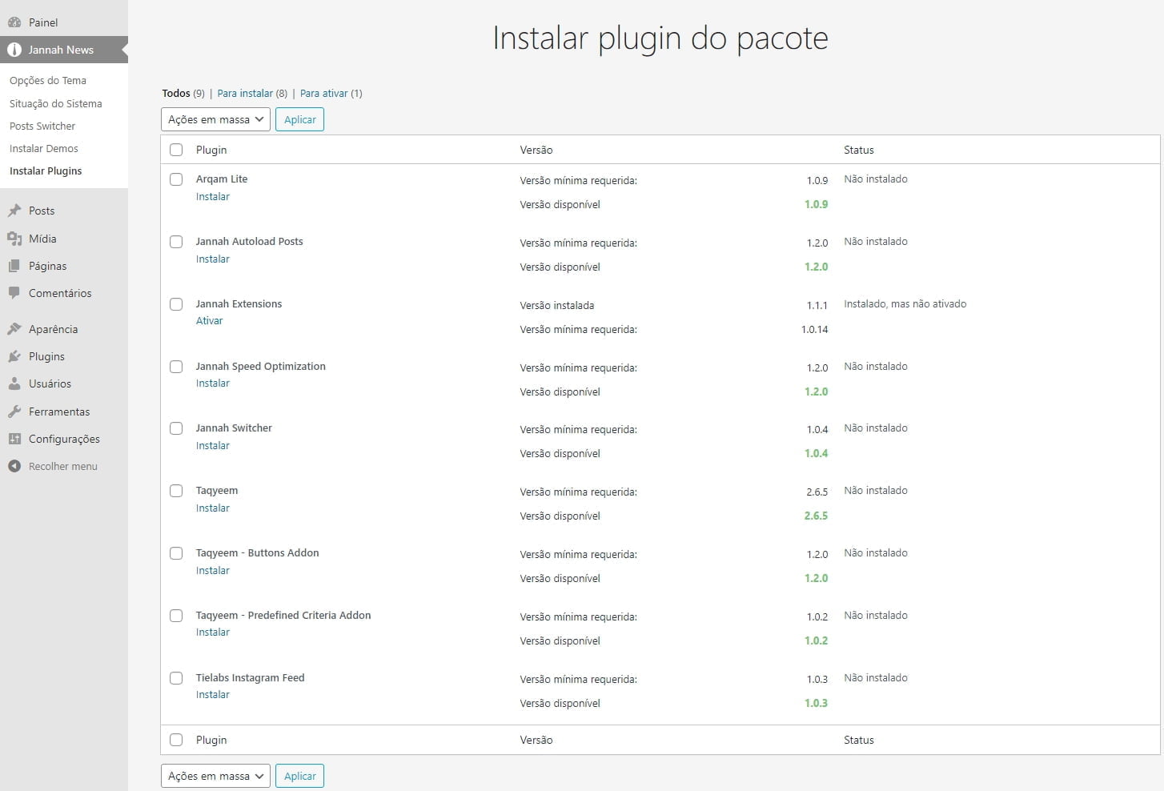Image resolution: width=1164 pixels, height=791 pixels.
Task: Click the Jannah Extensions plugin name
Action: coord(239,303)
